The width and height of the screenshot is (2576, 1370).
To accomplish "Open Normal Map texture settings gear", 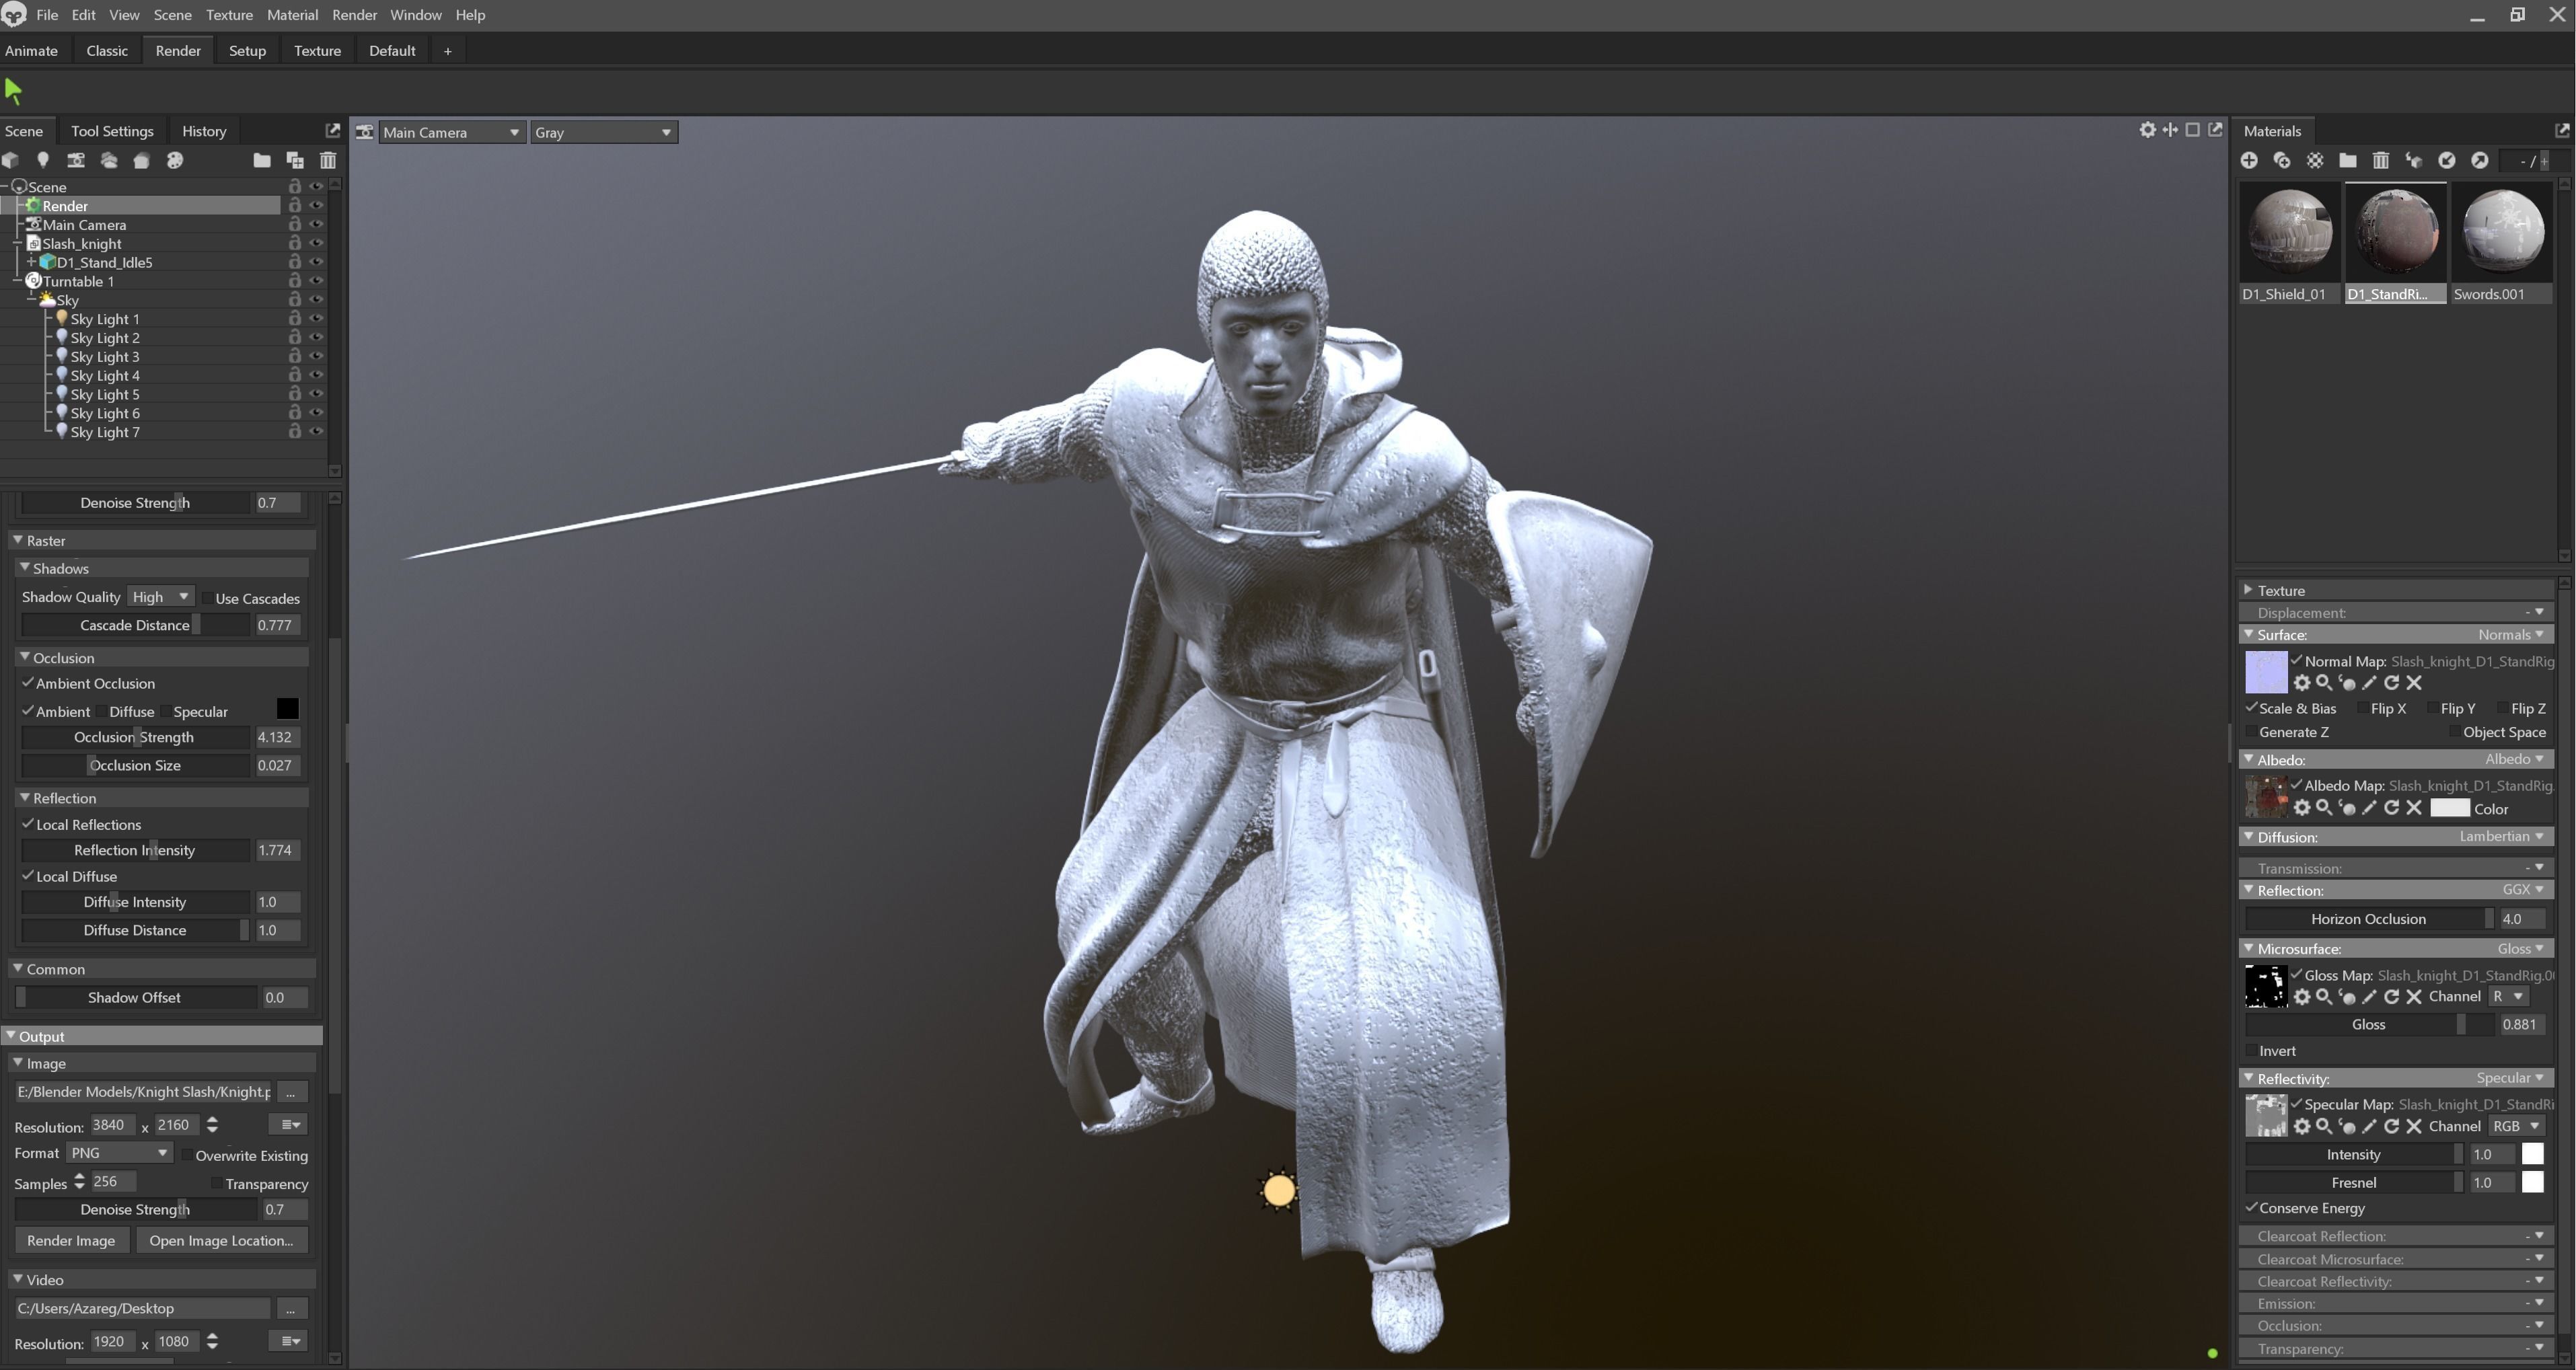I will tap(2302, 683).
